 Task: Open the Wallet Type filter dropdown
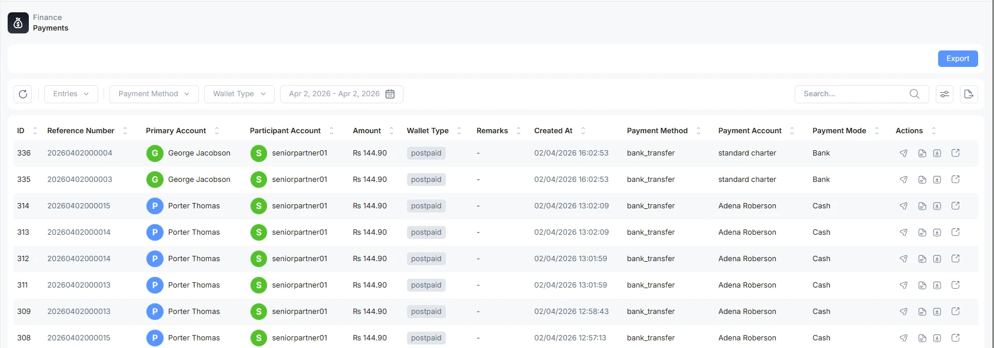pyautogui.click(x=239, y=94)
